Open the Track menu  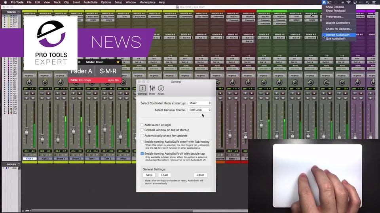(57, 2)
